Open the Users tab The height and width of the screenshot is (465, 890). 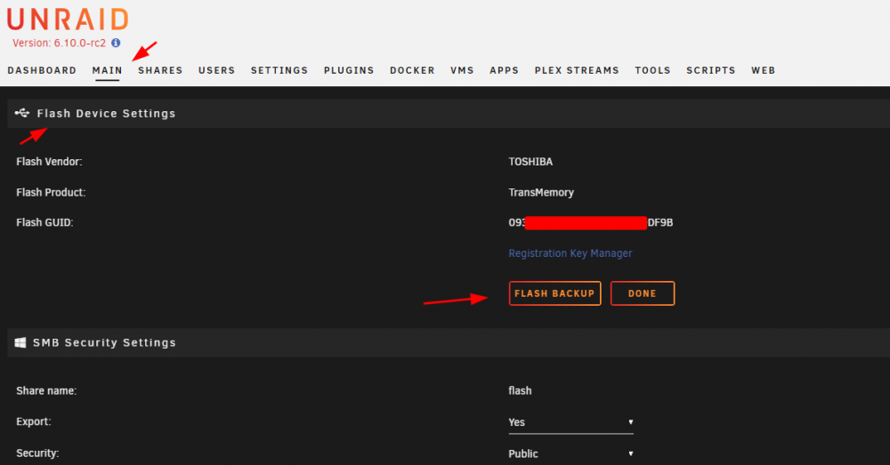(x=217, y=70)
